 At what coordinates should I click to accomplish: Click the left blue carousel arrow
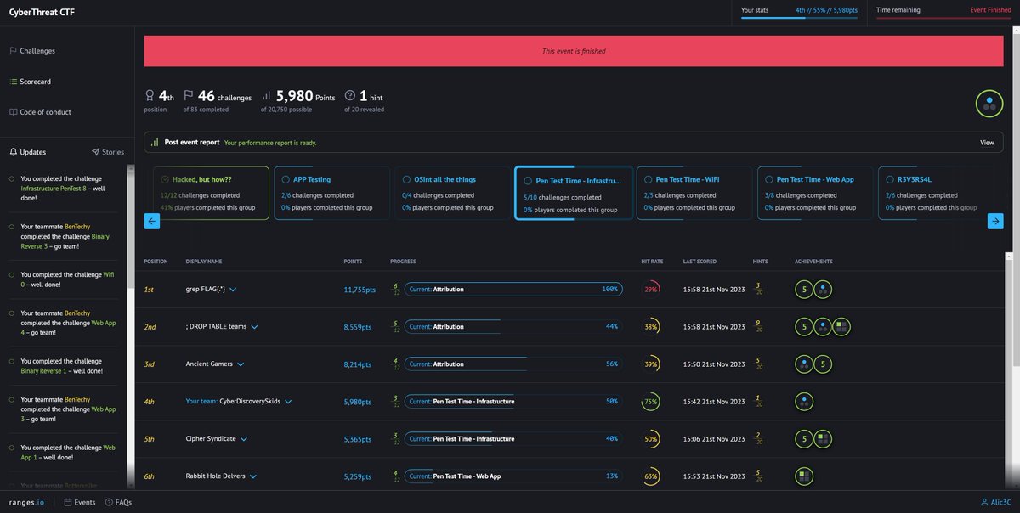click(153, 221)
